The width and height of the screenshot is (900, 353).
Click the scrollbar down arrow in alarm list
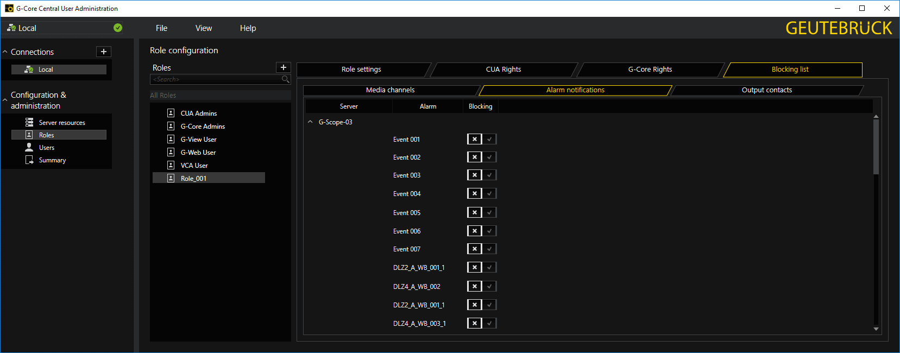click(x=876, y=329)
